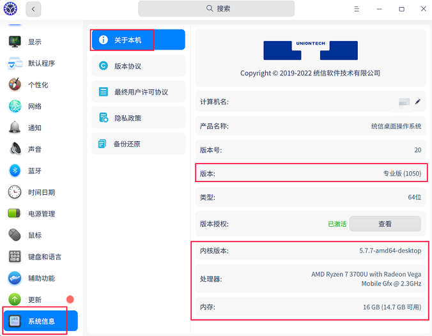Screen dimensions: 432x336
Task: Click the 64位 type value
Action: click(x=415, y=197)
